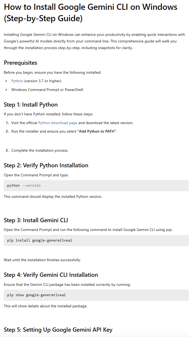Click the Step 3: Install Gemini CLI heading
Viewport: 189px width, 337px height.
[x=36, y=220]
